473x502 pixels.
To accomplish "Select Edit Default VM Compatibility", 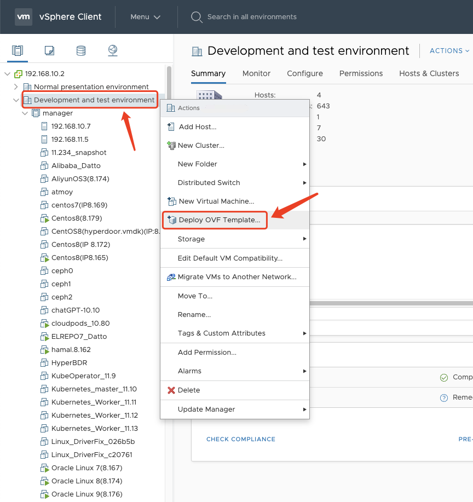I will coord(235,258).
